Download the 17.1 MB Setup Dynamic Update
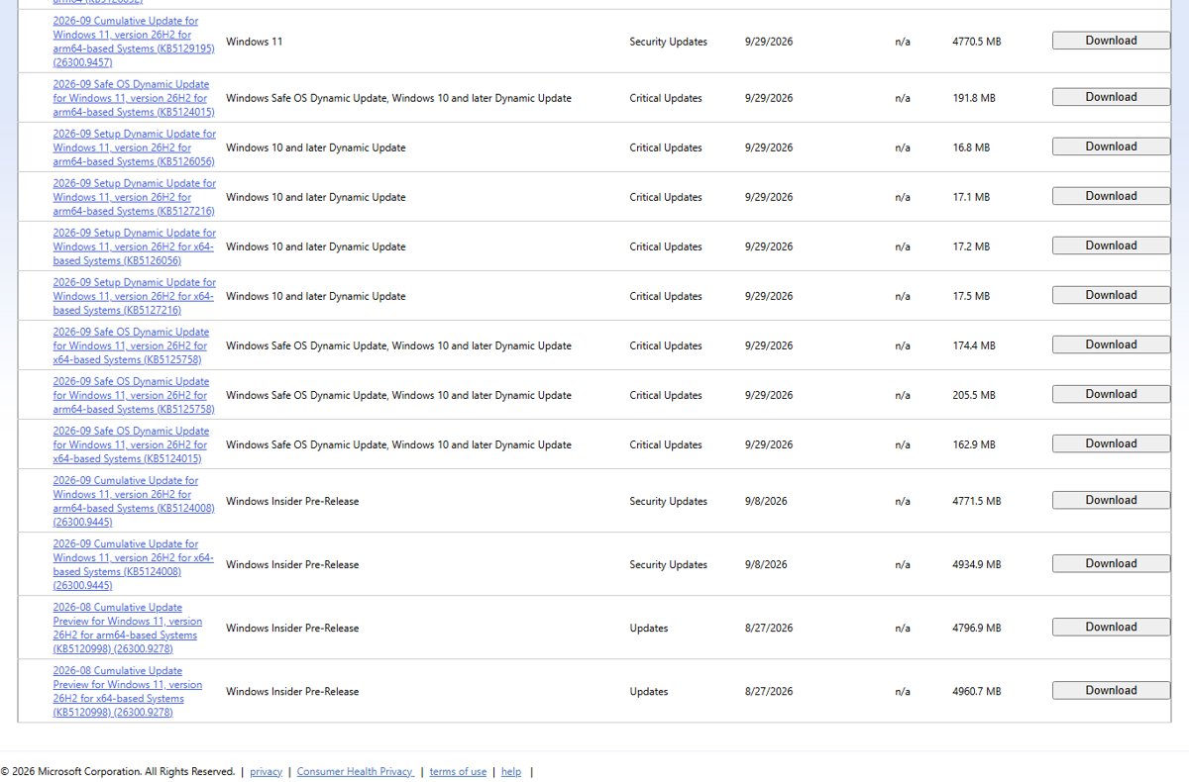Image resolution: width=1189 pixels, height=782 pixels. tap(1111, 196)
